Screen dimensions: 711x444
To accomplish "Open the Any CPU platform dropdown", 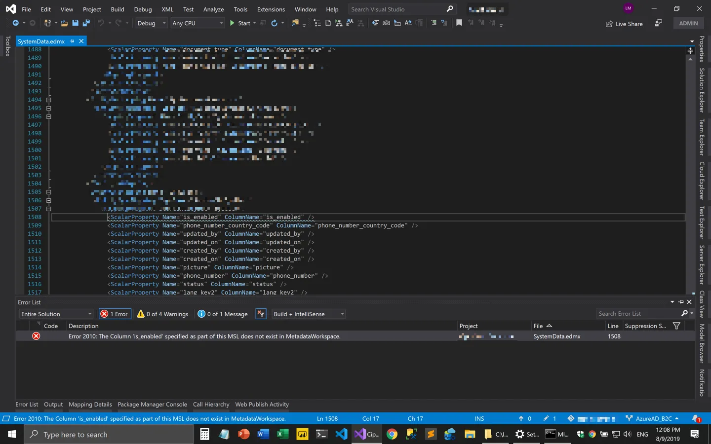I will (x=197, y=23).
